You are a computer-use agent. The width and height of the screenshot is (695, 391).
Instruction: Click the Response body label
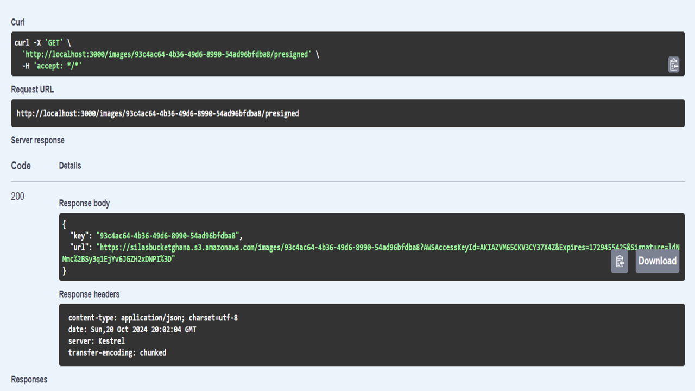pos(84,203)
